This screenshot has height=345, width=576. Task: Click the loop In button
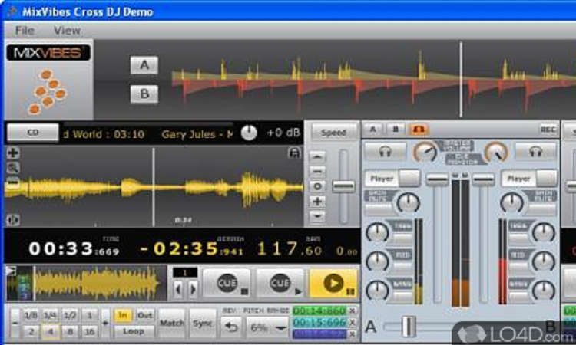click(x=123, y=315)
